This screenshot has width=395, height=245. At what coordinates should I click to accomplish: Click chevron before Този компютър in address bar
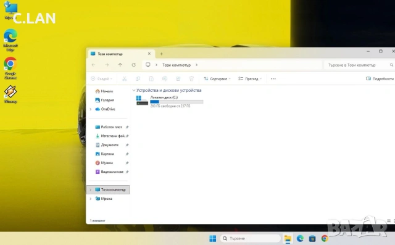156,65
